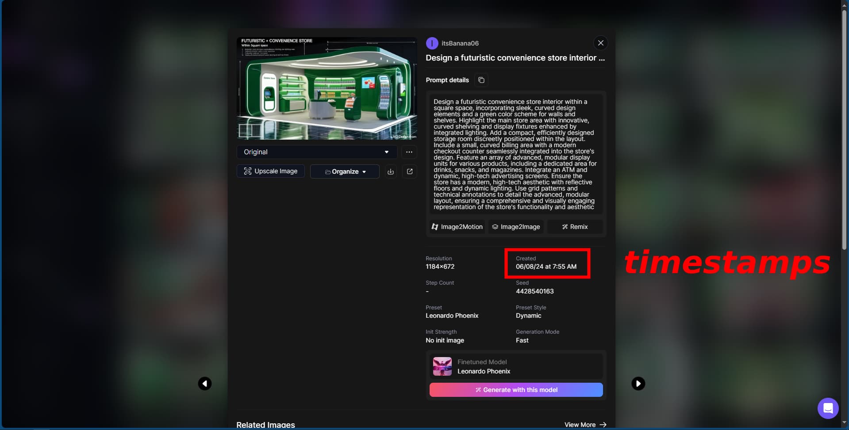The width and height of the screenshot is (849, 430).
Task: Open the three-dot more options menu
Action: point(409,152)
